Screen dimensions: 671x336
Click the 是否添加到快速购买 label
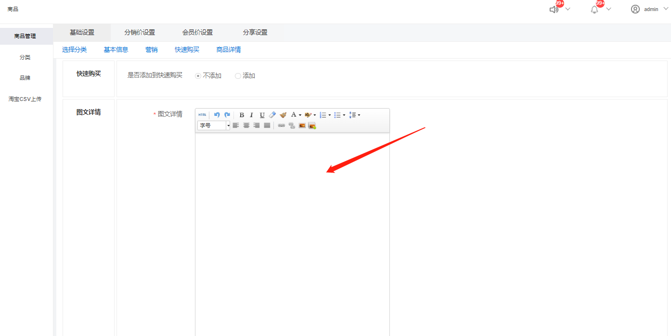point(155,75)
